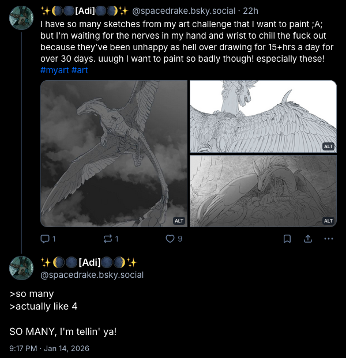Open the white feathered wing sketch image
Image resolution: width=346 pixels, height=358 pixels.
pyautogui.click(x=263, y=116)
